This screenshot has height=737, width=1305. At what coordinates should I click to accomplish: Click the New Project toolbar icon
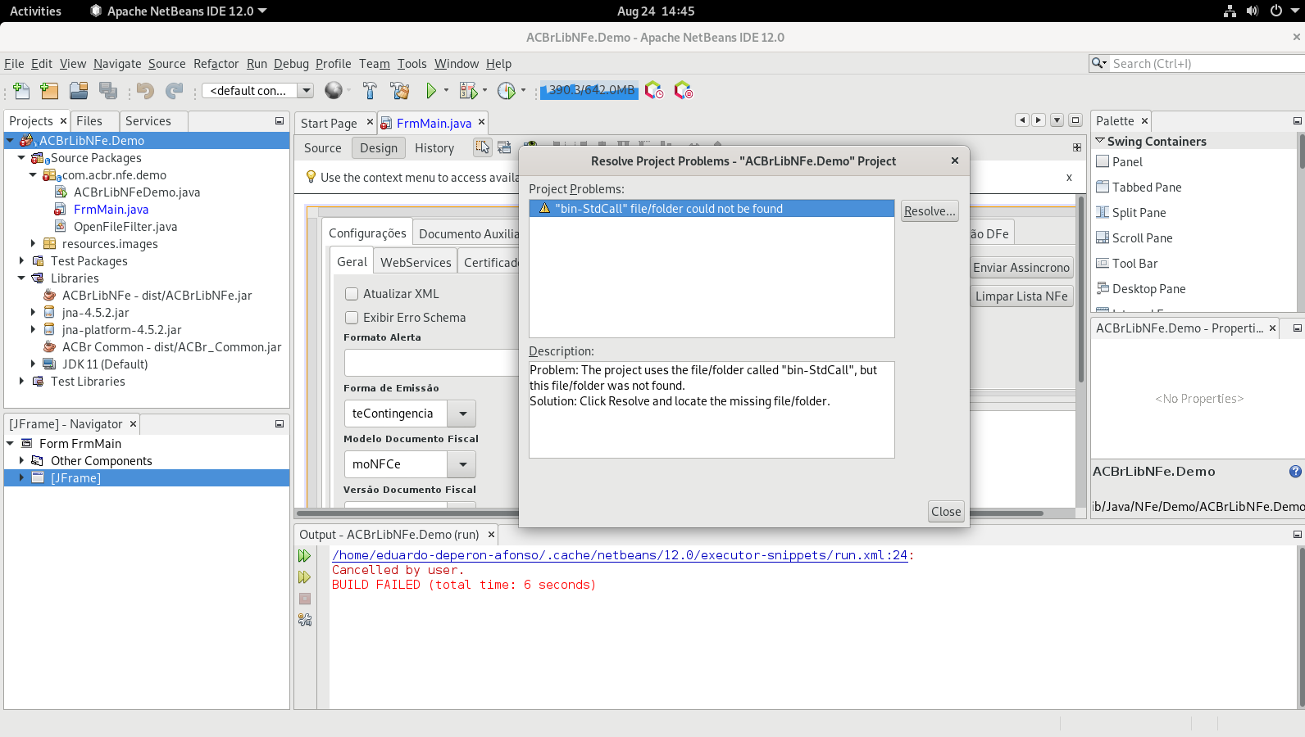click(x=49, y=91)
